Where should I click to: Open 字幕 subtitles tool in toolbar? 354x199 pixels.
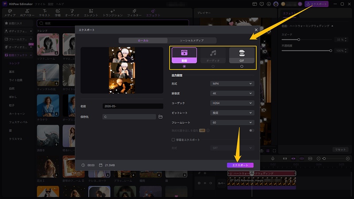point(58,13)
